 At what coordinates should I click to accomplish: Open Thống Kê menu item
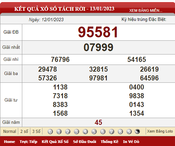tap(110, 142)
